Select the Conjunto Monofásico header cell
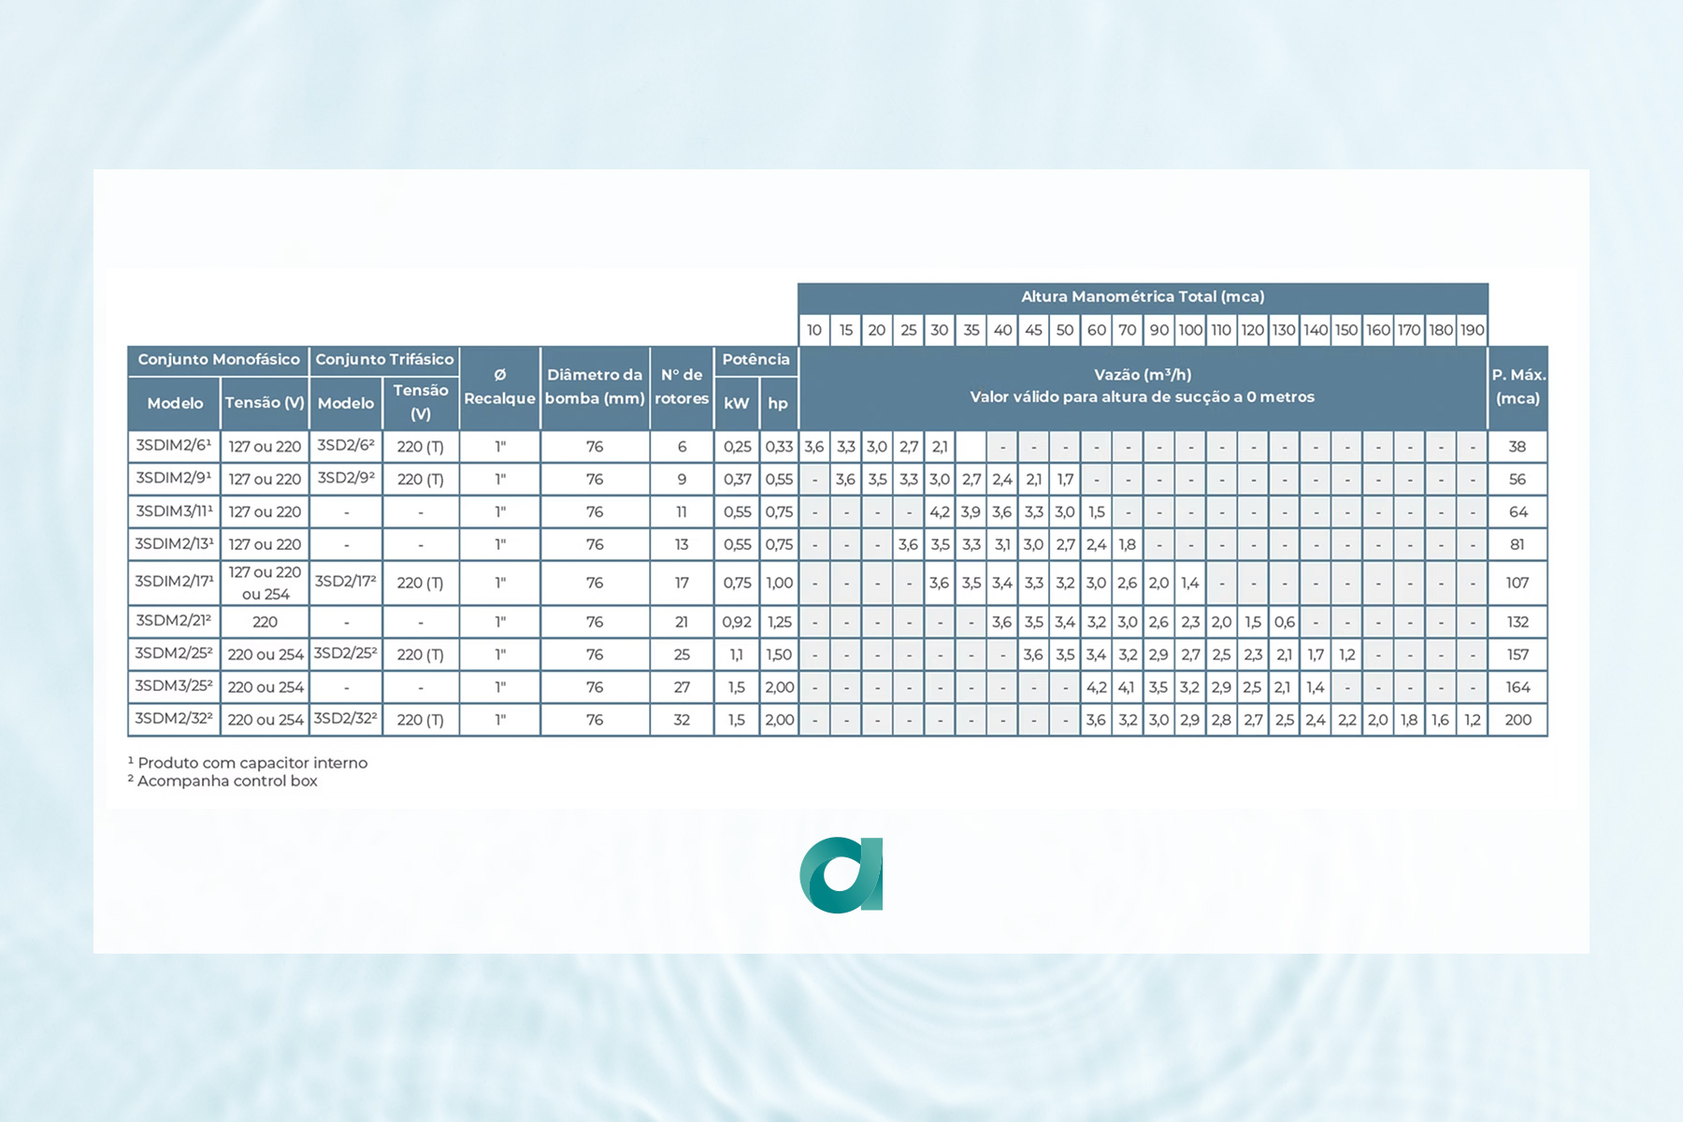Screen dimensions: 1683x1122 [218, 360]
